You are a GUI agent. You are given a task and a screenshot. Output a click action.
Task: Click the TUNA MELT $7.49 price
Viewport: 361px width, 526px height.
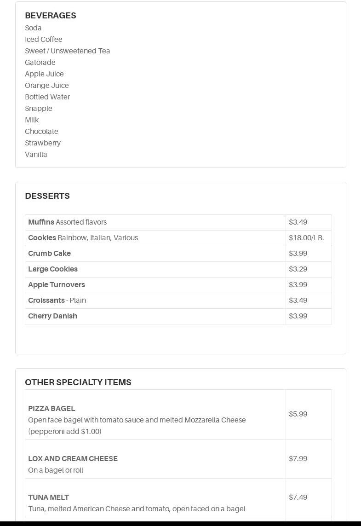click(x=298, y=497)
